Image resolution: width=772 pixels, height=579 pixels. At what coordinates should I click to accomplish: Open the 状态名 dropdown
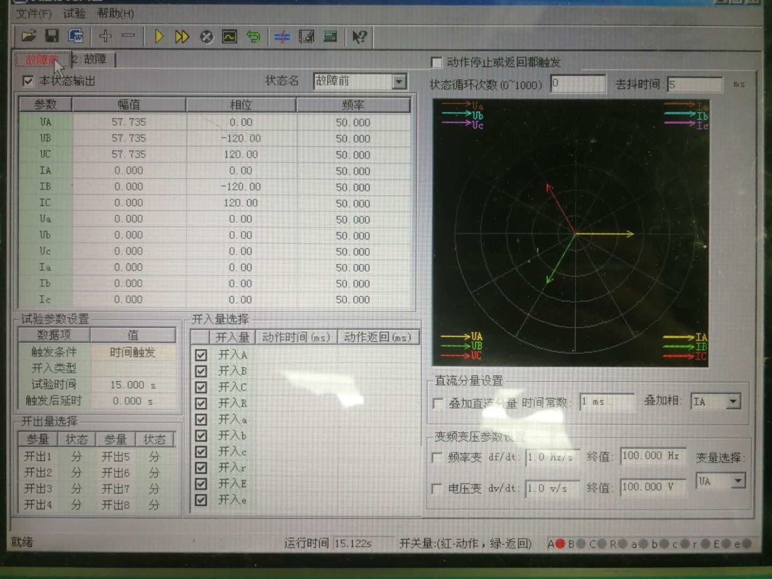click(398, 81)
